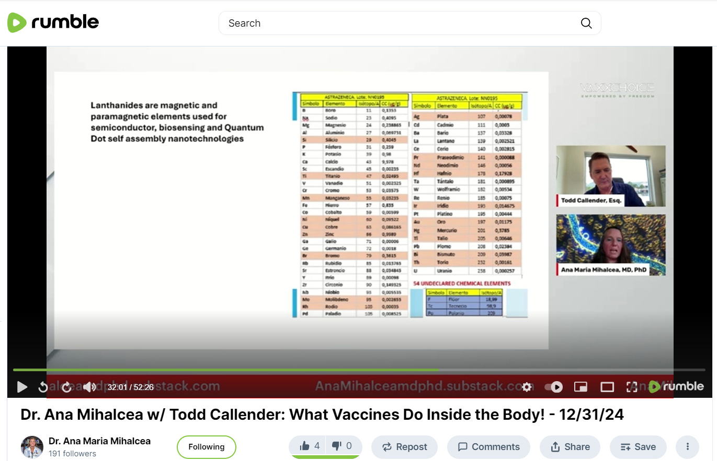This screenshot has width=717, height=461.
Task: Rewind the video with the back-skip icon
Action: [x=43, y=387]
